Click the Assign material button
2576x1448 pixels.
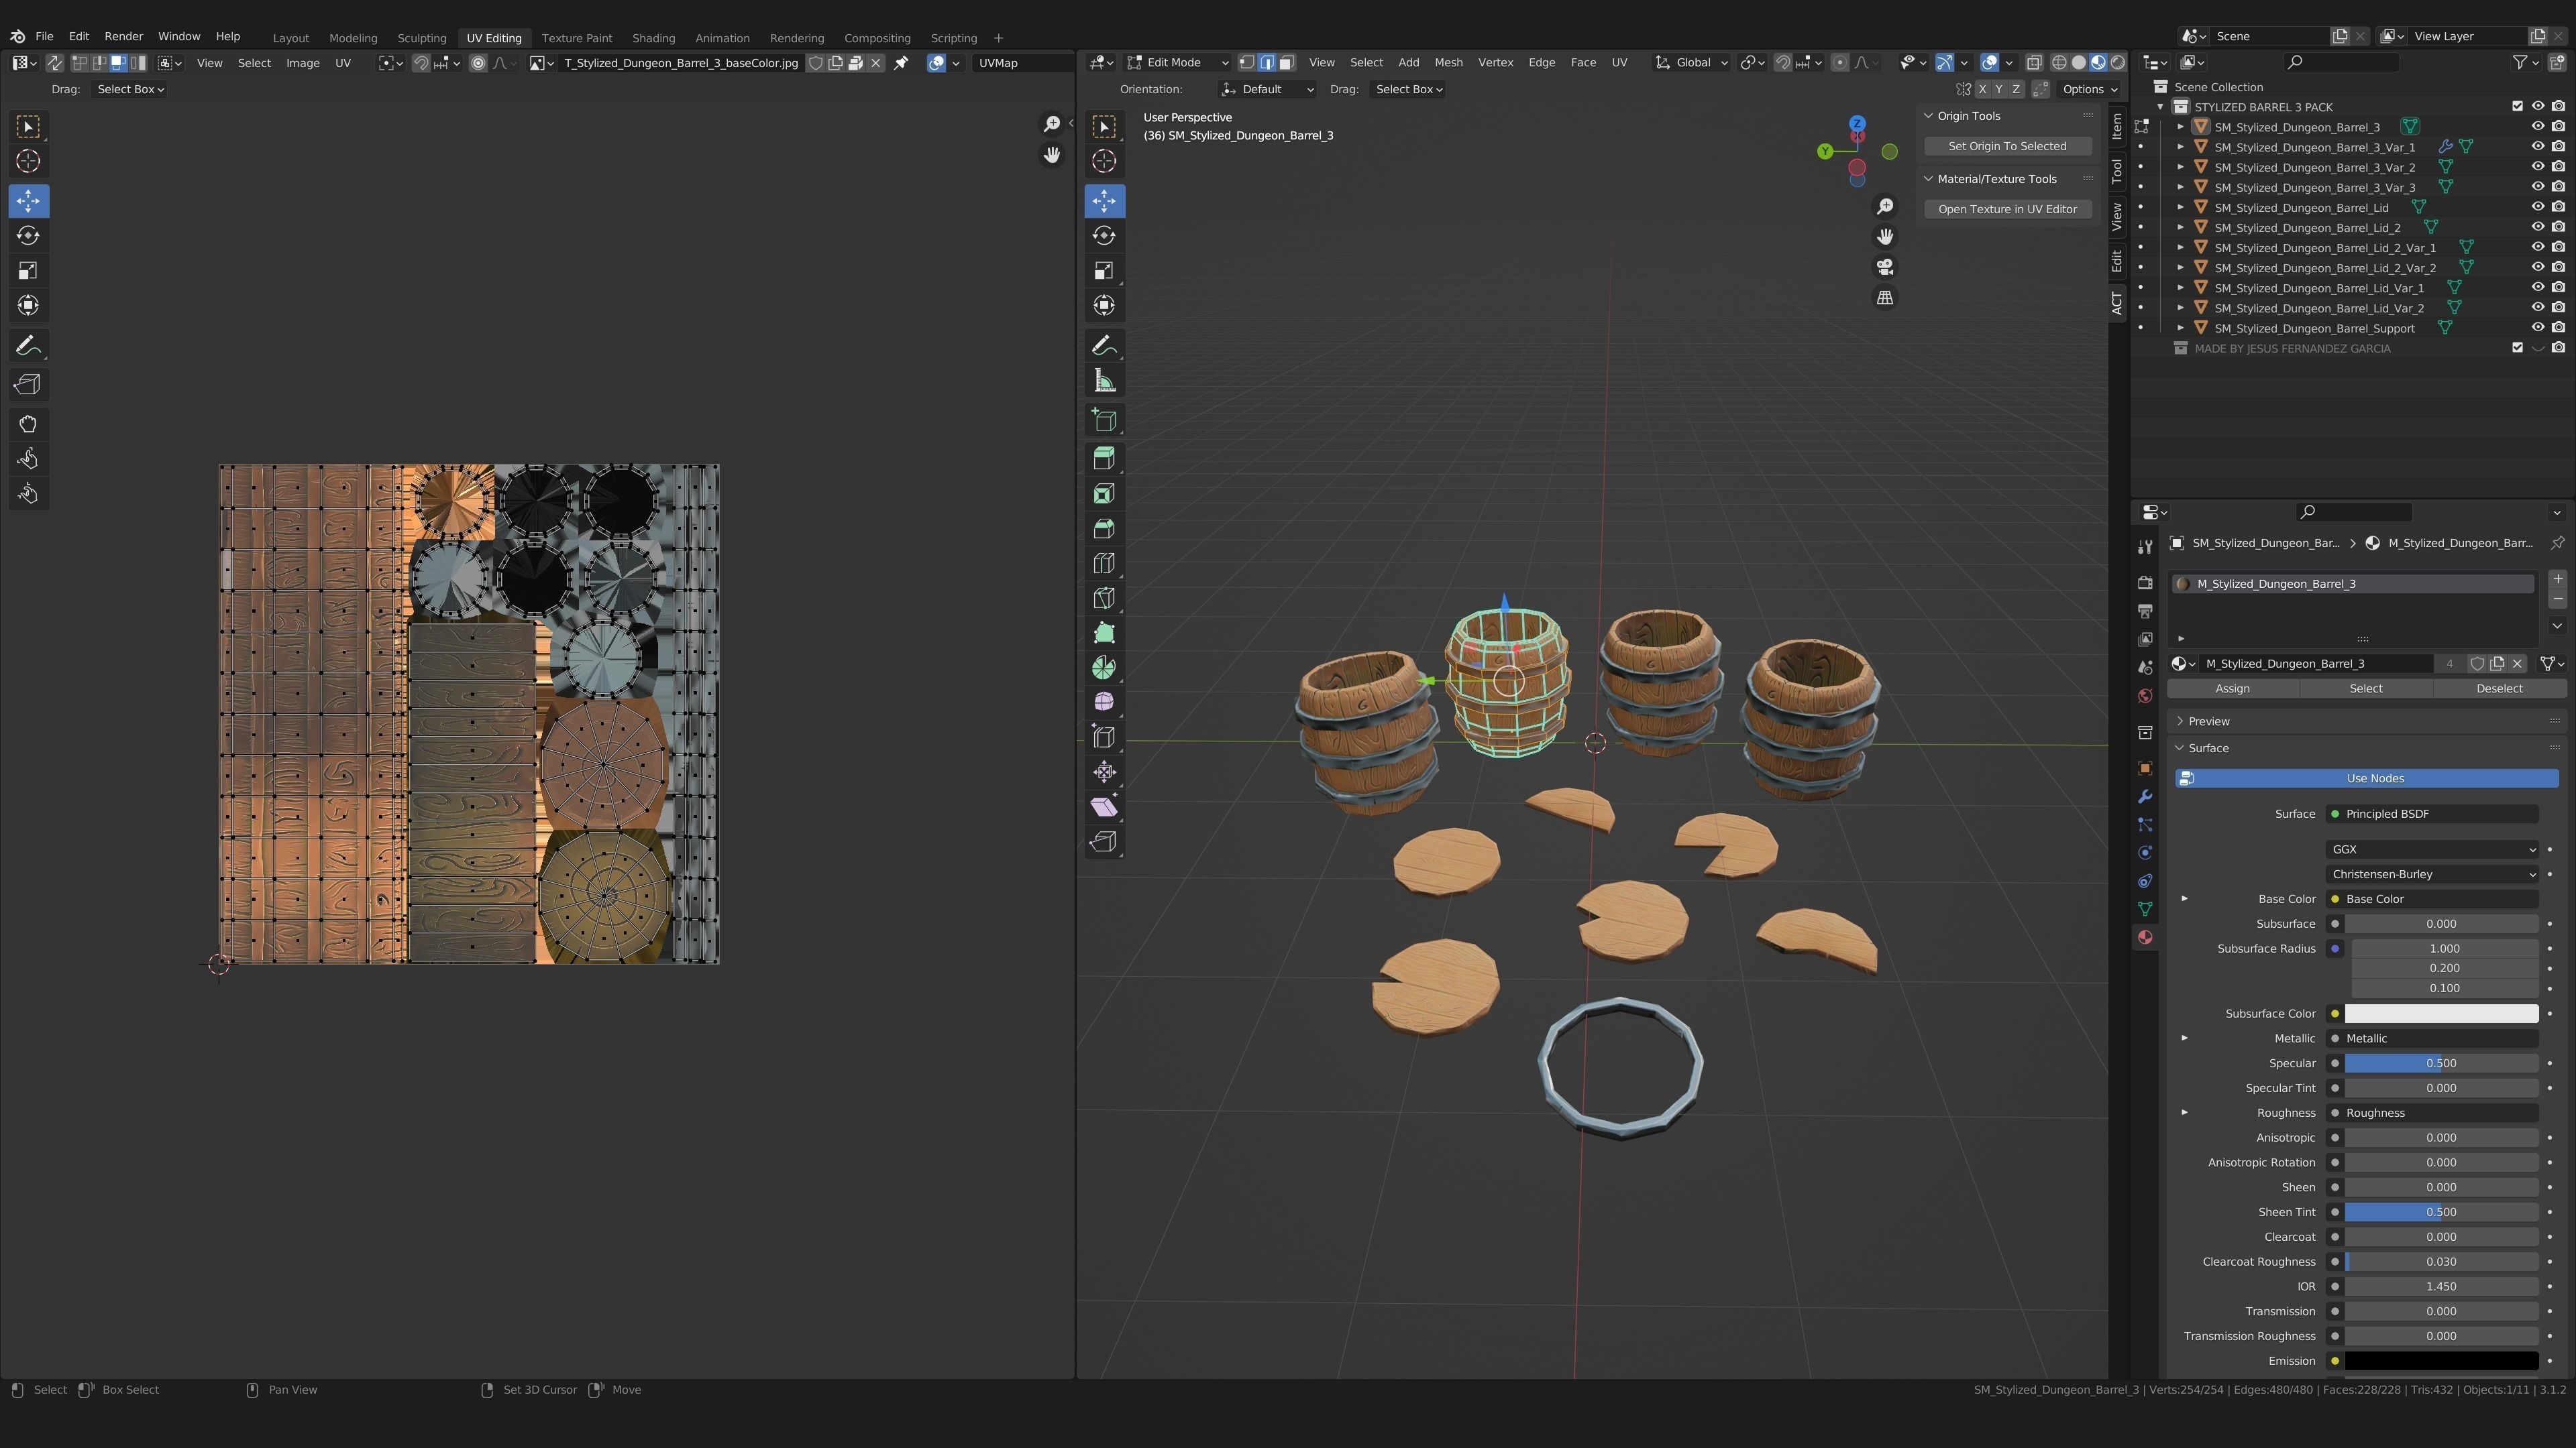(x=2232, y=688)
